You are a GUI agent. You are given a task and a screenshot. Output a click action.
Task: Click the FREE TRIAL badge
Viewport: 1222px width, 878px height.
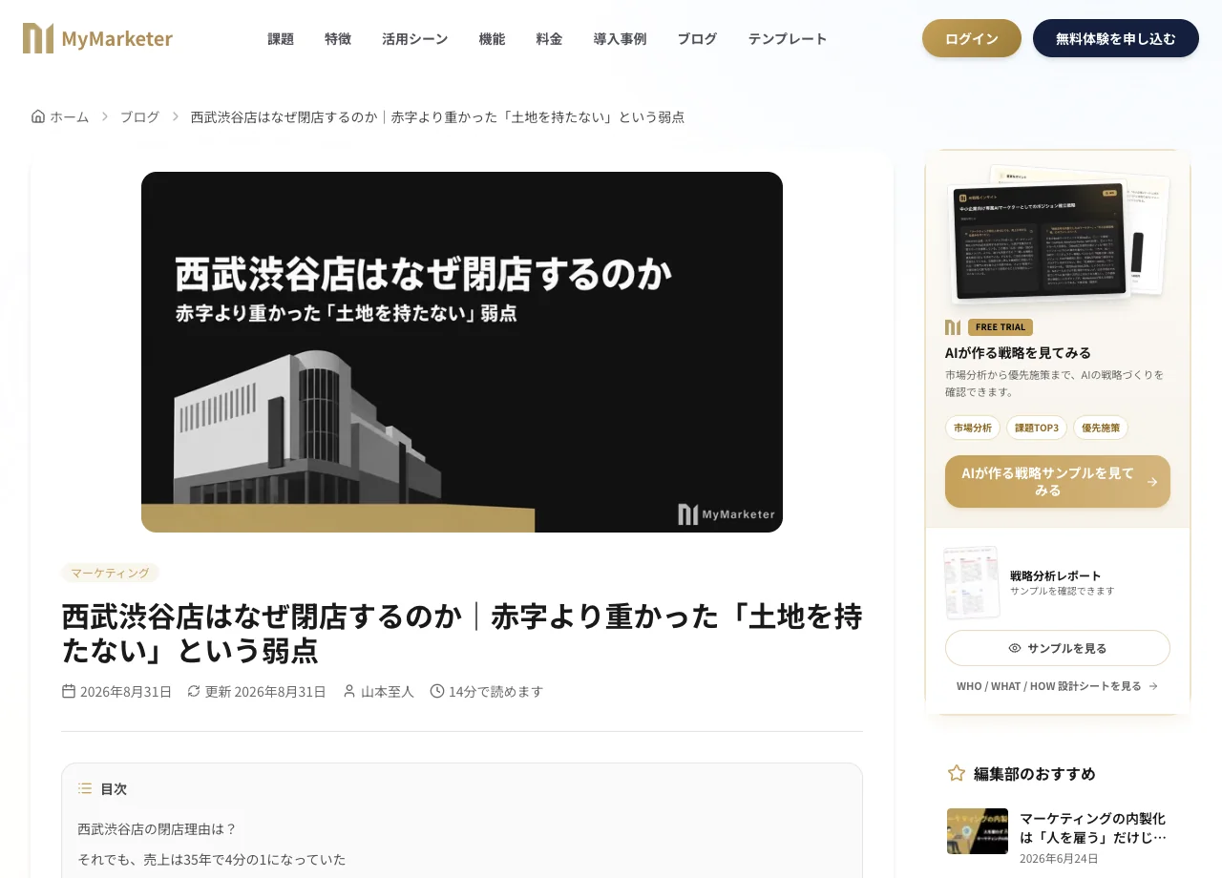[x=1001, y=327]
